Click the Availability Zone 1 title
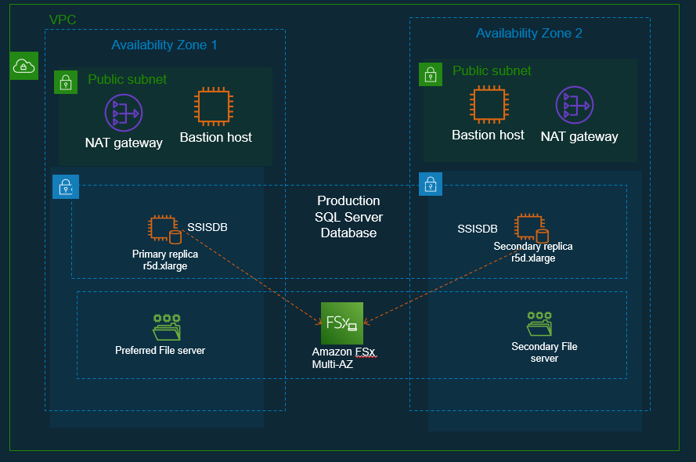This screenshot has width=696, height=462. (164, 45)
